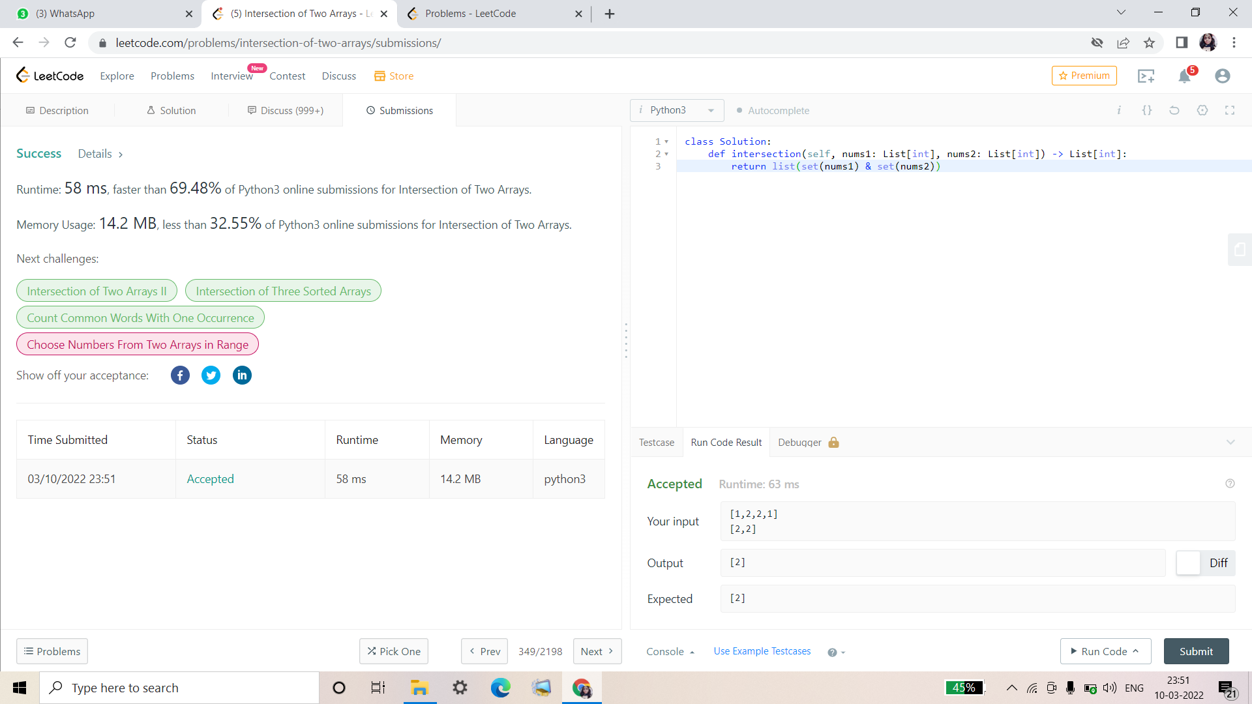Switch to the Description tab
Viewport: 1252px width, 704px height.
click(57, 111)
